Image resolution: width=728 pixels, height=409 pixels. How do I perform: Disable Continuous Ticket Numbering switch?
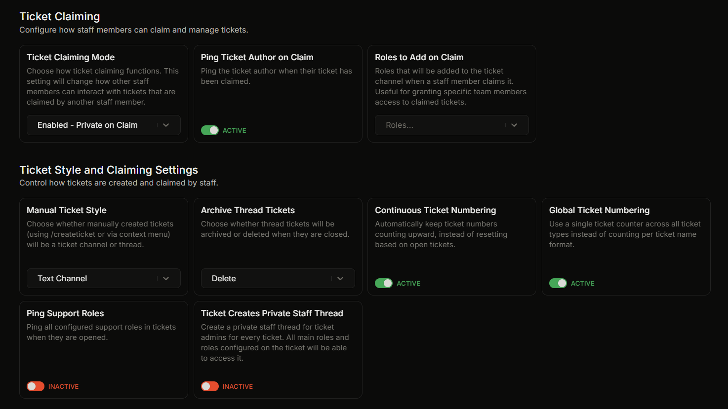(x=384, y=283)
